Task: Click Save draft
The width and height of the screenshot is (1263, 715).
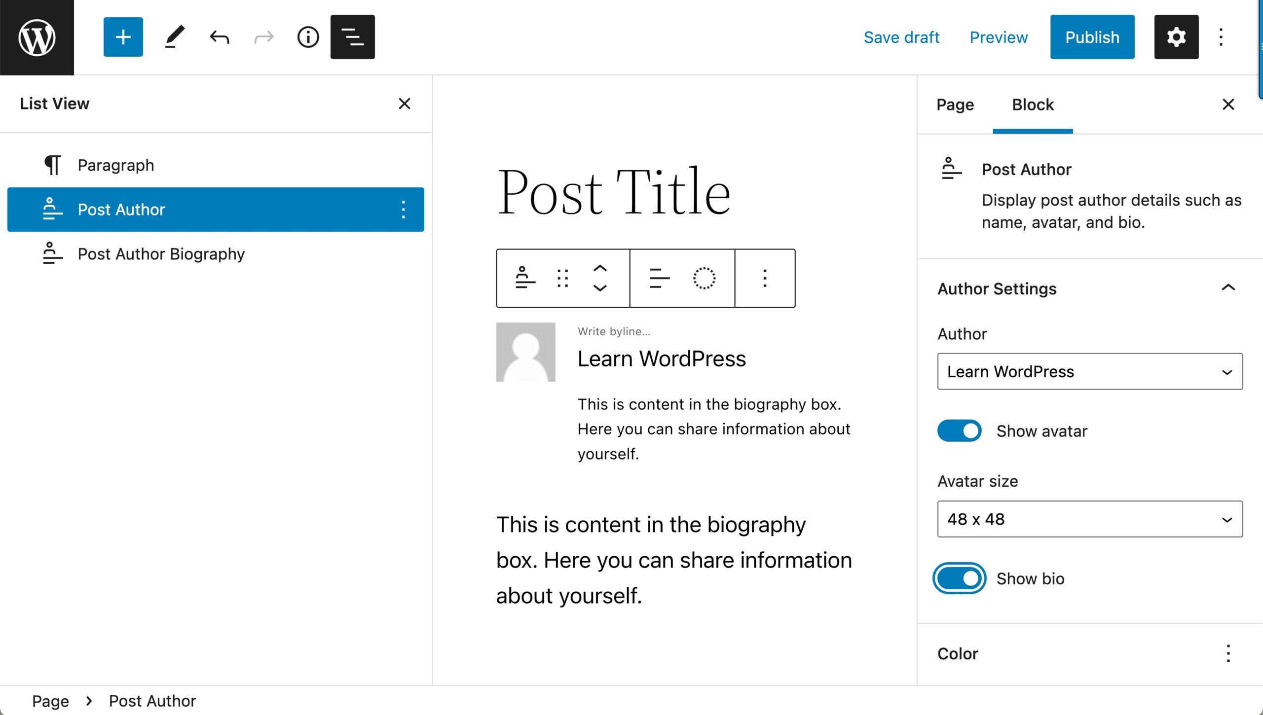Action: [x=901, y=37]
